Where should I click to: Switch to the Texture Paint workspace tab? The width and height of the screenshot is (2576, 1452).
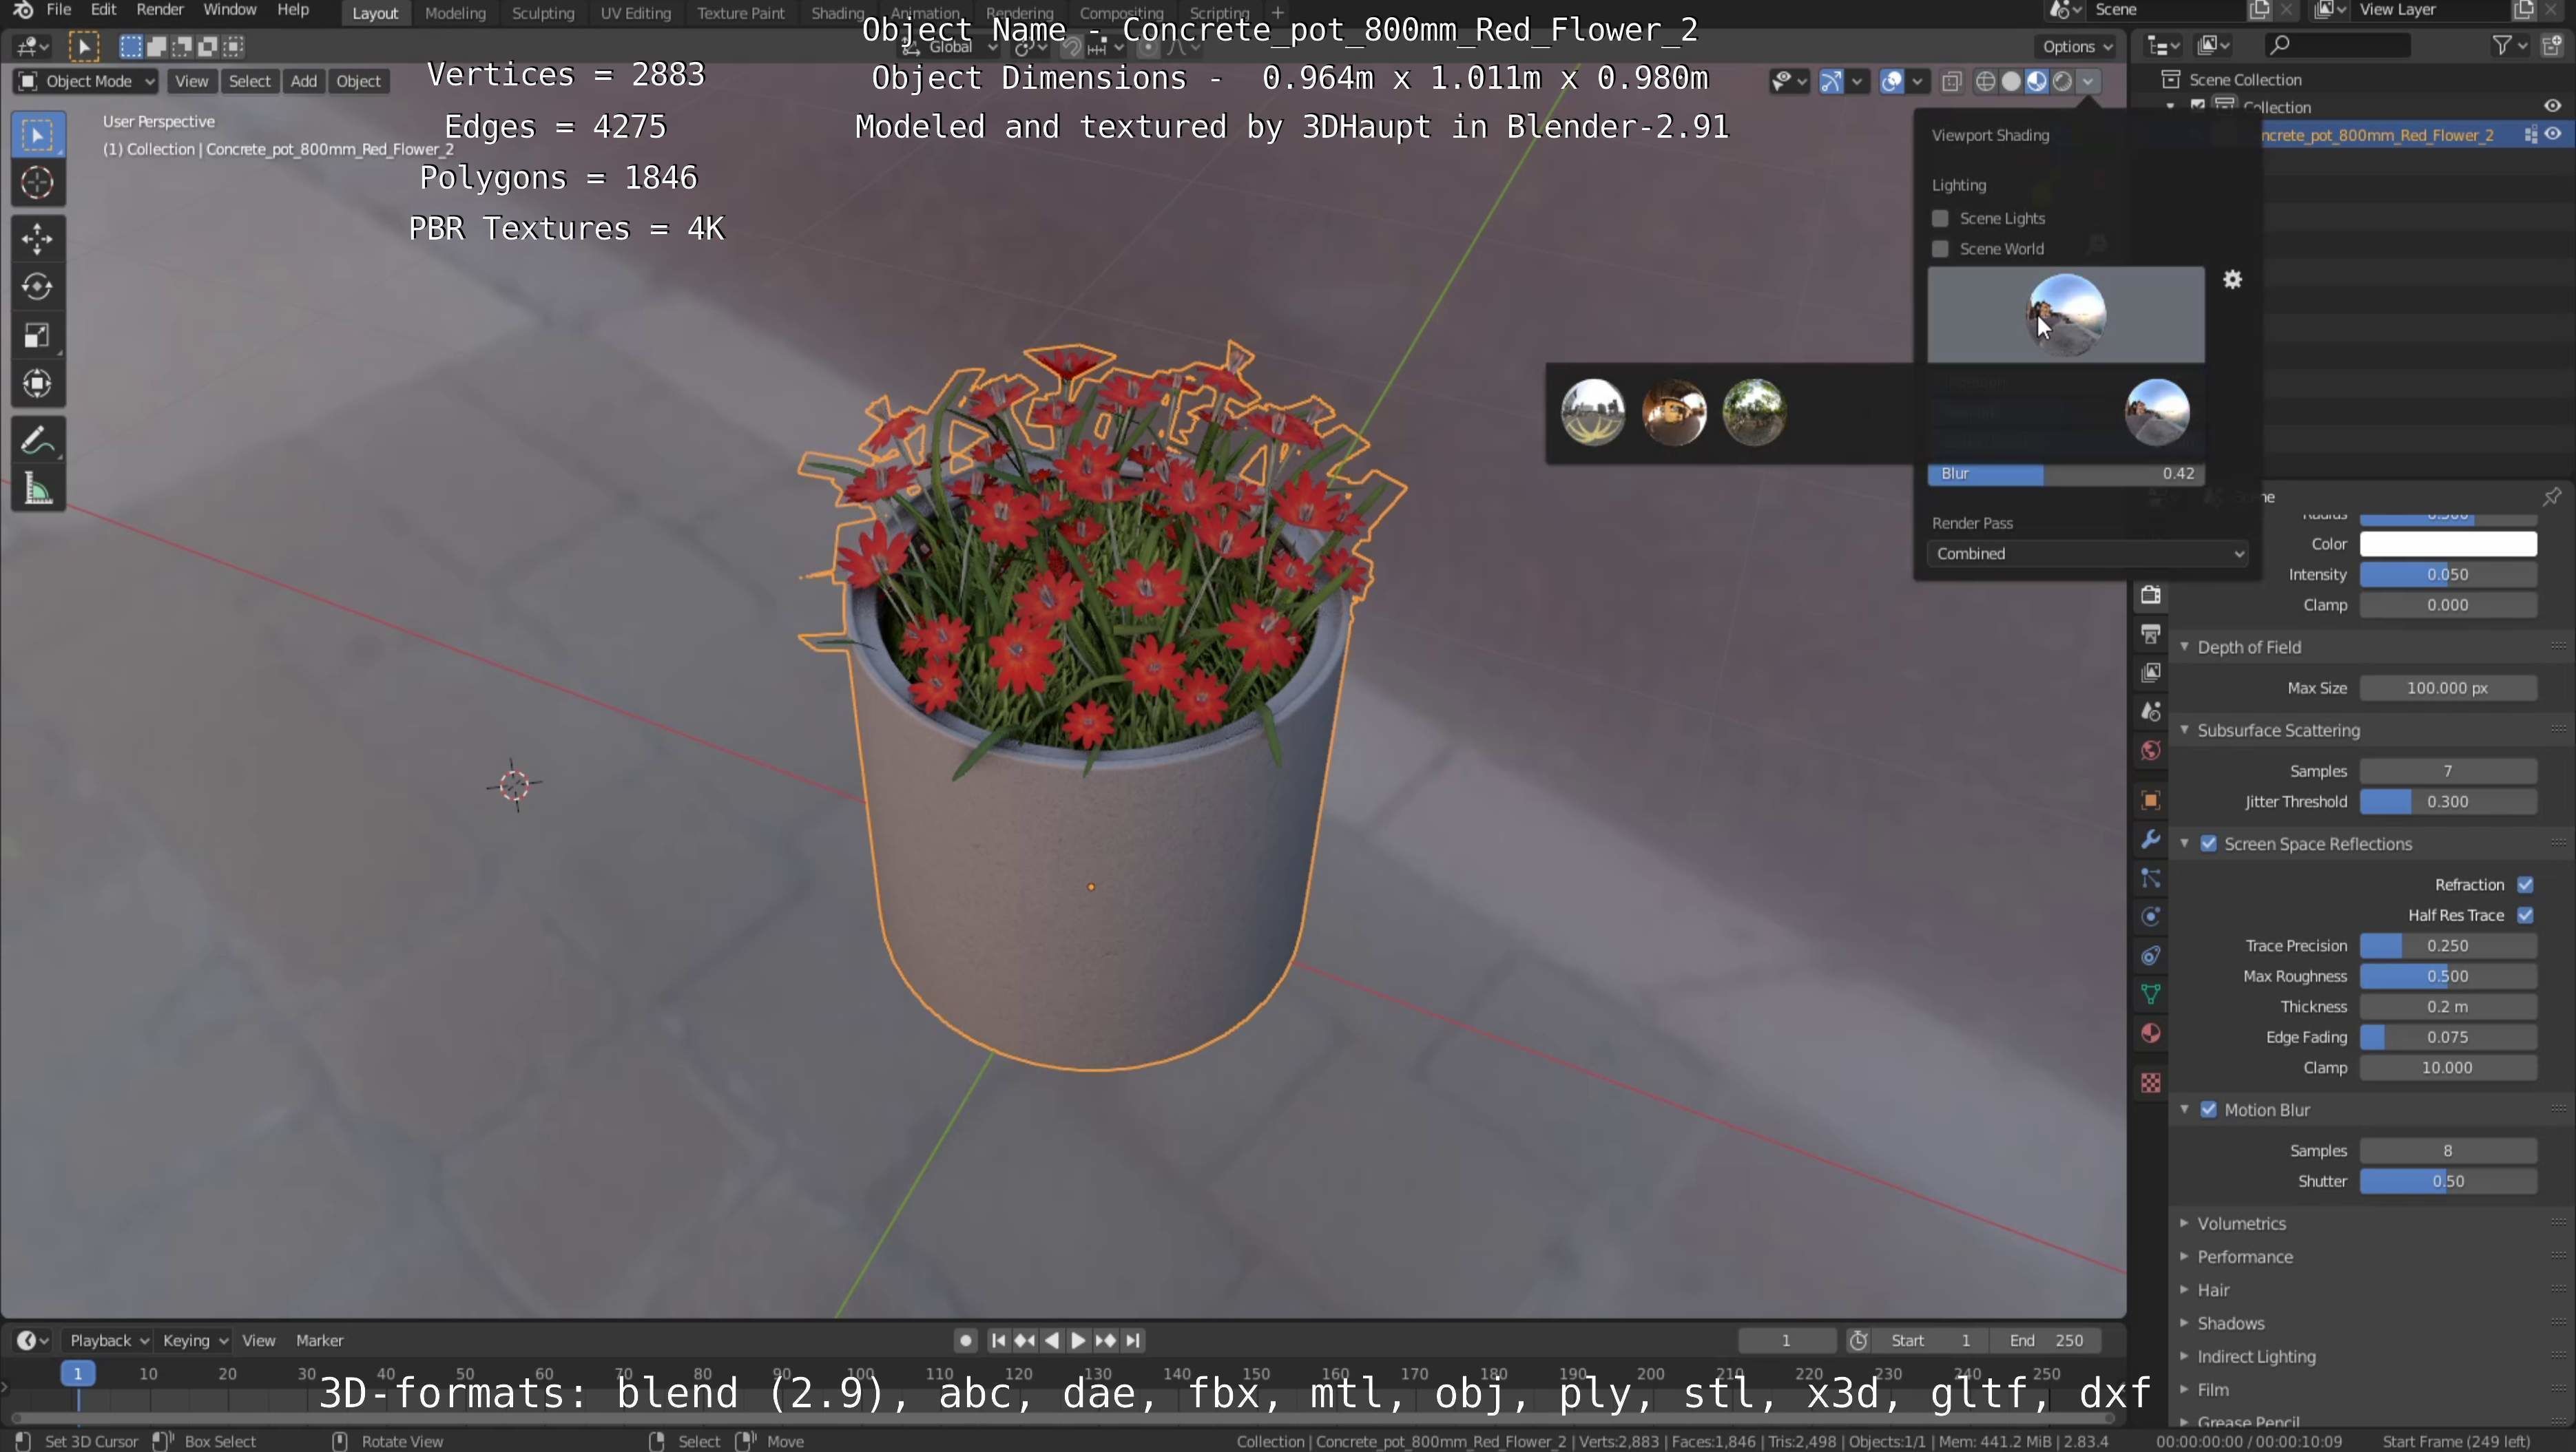[x=740, y=13]
